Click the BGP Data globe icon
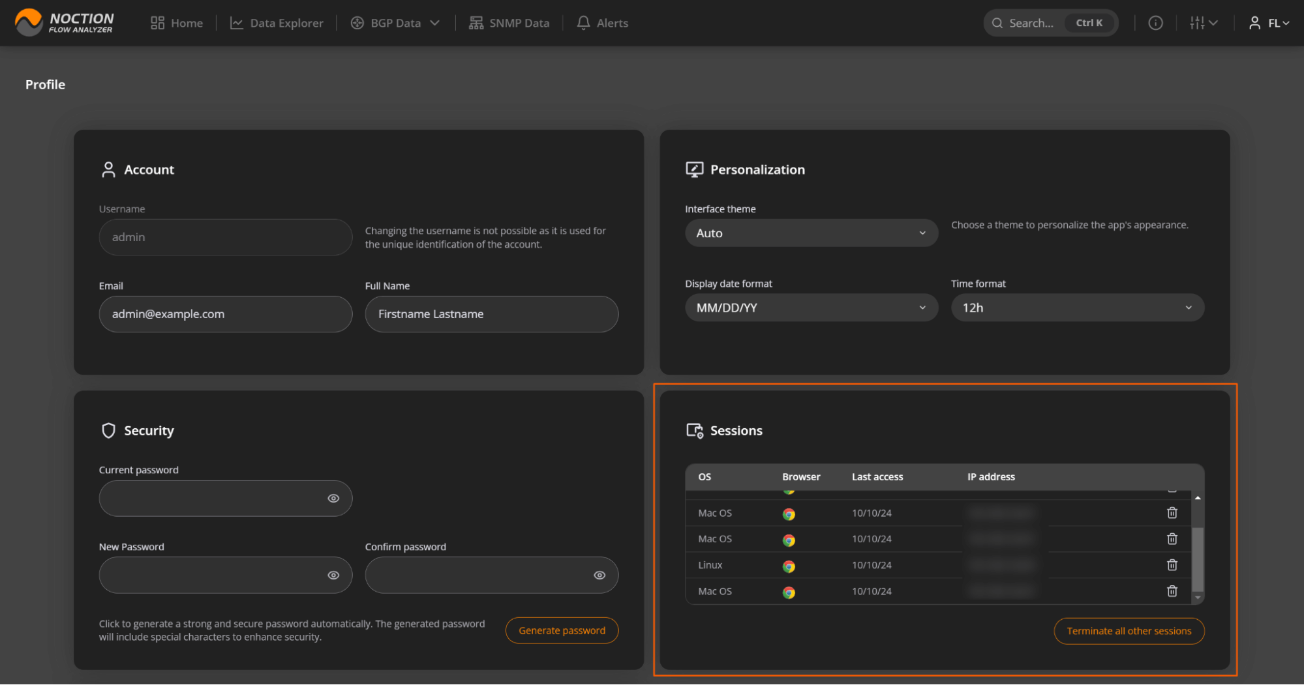1304x685 pixels. tap(357, 23)
